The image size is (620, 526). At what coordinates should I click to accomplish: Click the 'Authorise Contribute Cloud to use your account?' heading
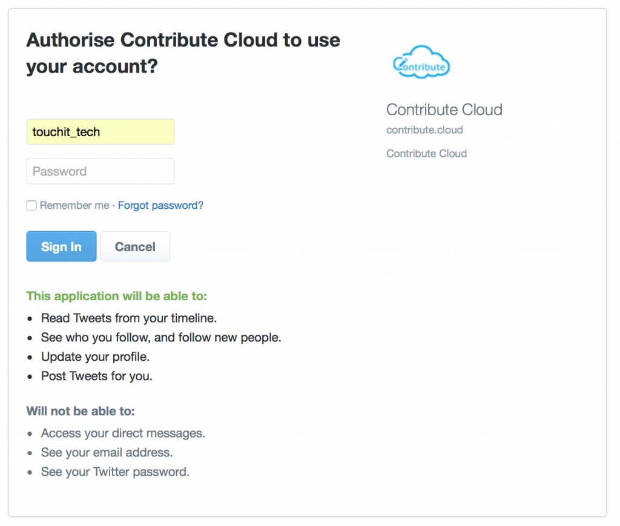[x=183, y=53]
